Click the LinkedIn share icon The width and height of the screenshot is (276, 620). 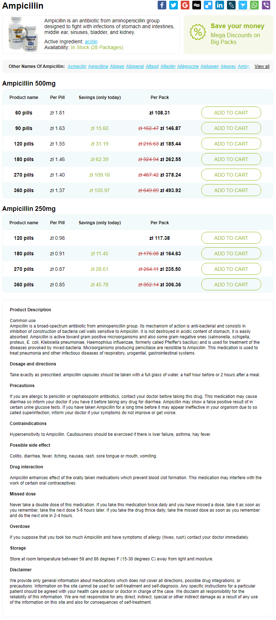tap(220, 5)
